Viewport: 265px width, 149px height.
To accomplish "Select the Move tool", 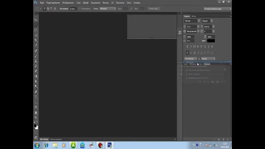I will pos(36,20).
